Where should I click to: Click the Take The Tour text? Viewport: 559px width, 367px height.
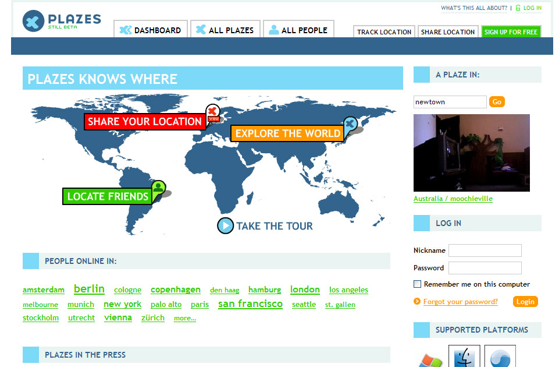(274, 226)
